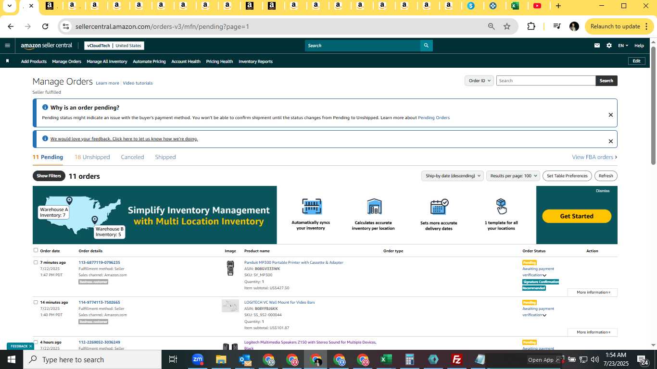Open Manage All Inventory menu
Screen dimensions: 657x369
(x=107, y=61)
